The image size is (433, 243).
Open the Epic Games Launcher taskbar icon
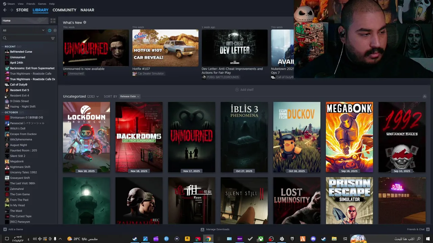(292, 239)
